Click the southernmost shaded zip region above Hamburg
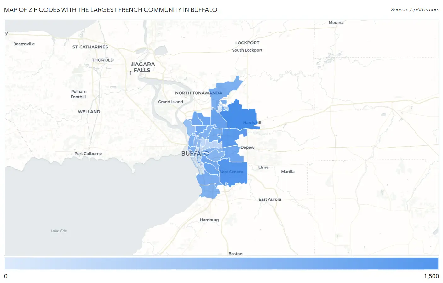This screenshot has width=443, height=283. (x=209, y=191)
